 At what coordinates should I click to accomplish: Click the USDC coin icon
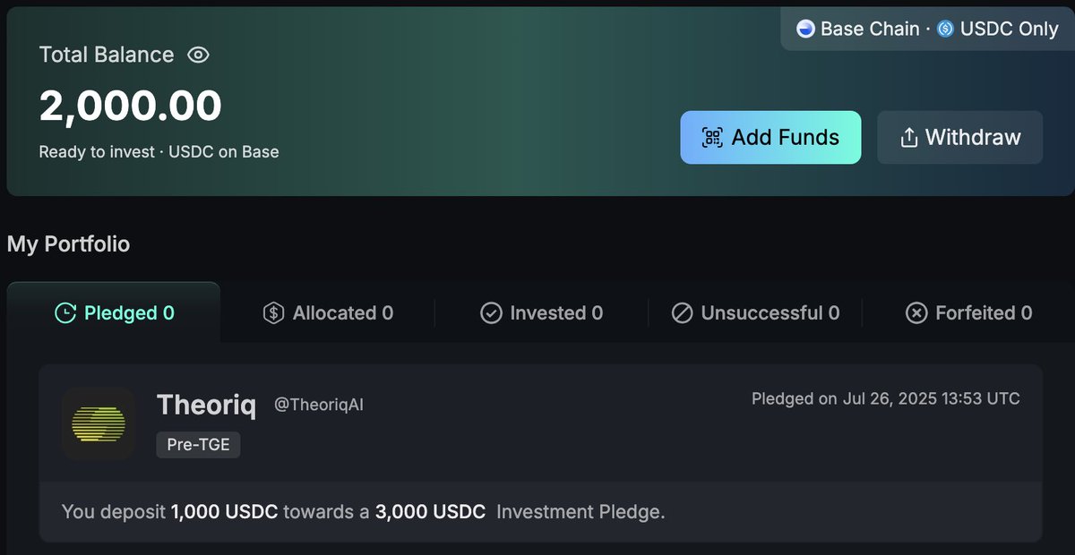coord(945,29)
